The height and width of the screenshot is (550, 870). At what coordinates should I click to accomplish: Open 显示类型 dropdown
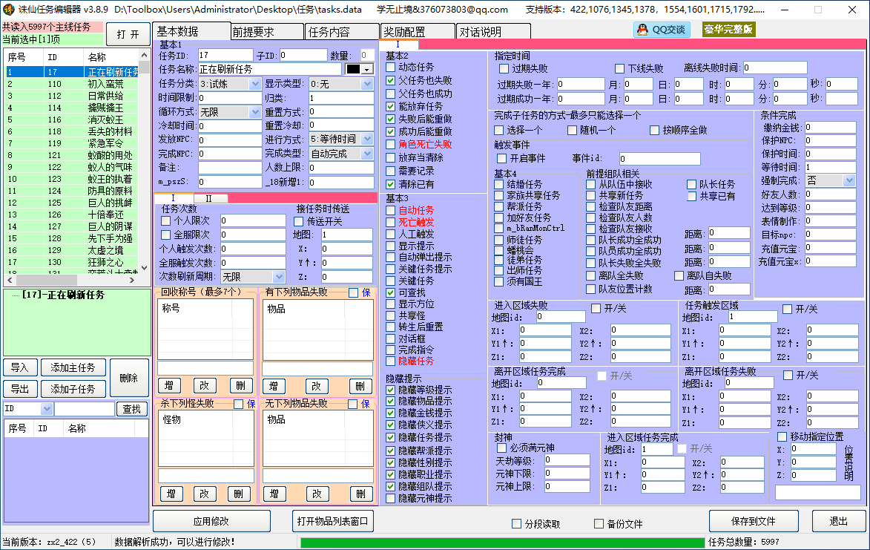[367, 84]
